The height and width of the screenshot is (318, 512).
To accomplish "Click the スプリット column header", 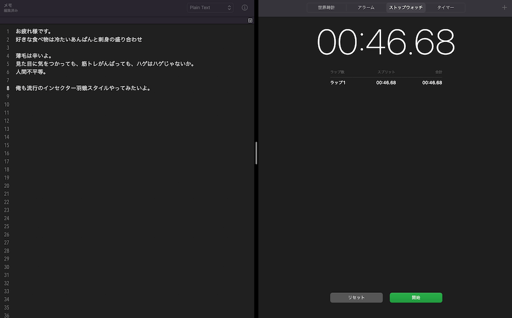I will [x=386, y=72].
